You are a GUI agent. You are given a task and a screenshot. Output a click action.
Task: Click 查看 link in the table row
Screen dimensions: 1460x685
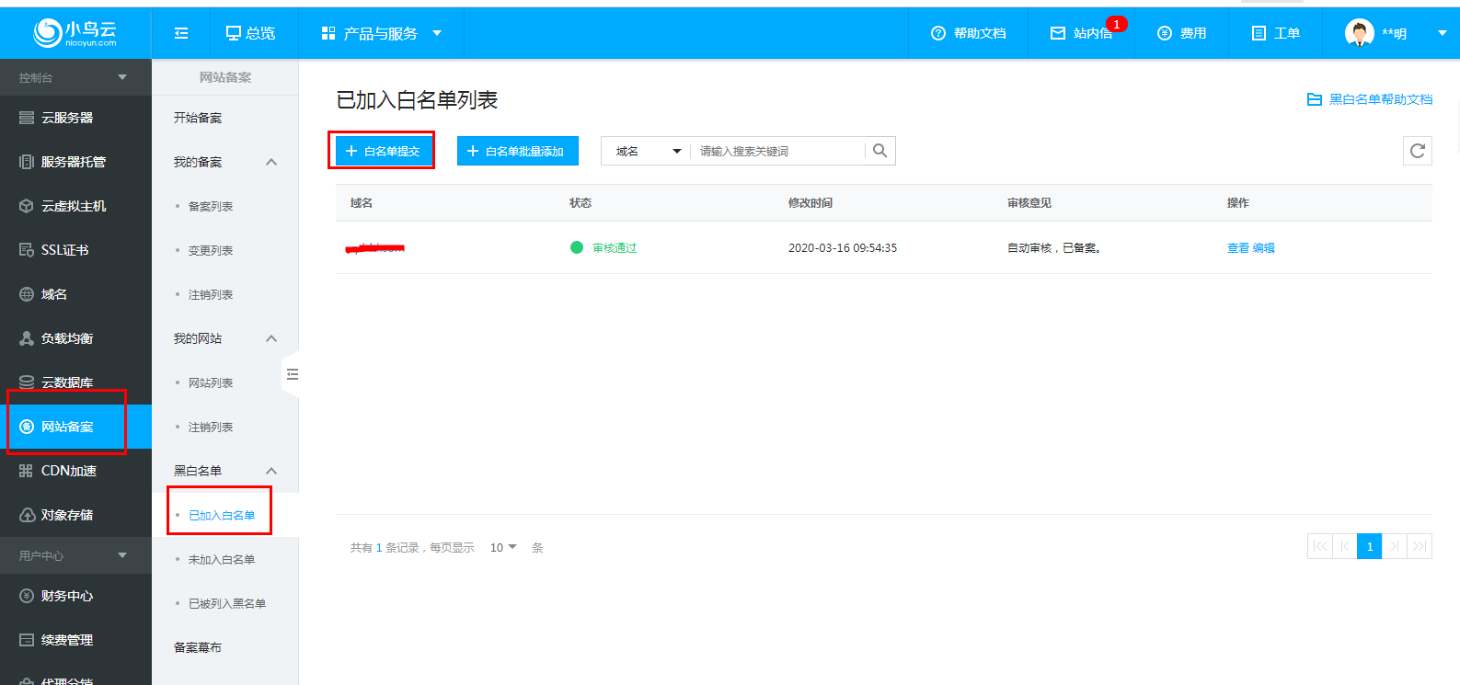(1238, 248)
